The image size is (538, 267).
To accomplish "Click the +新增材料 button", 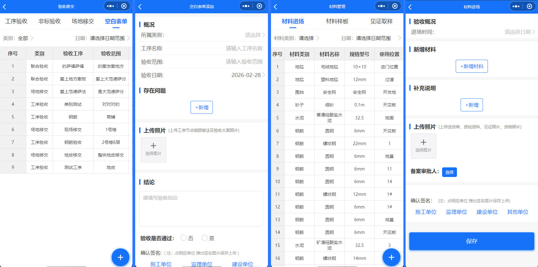I will 471,66.
